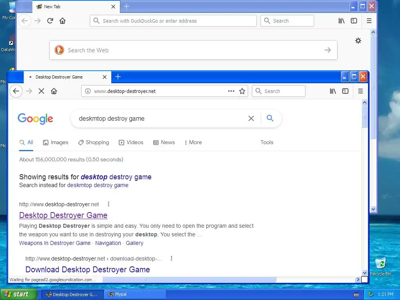Click the system clock showing 1:21 PM

tap(386, 294)
